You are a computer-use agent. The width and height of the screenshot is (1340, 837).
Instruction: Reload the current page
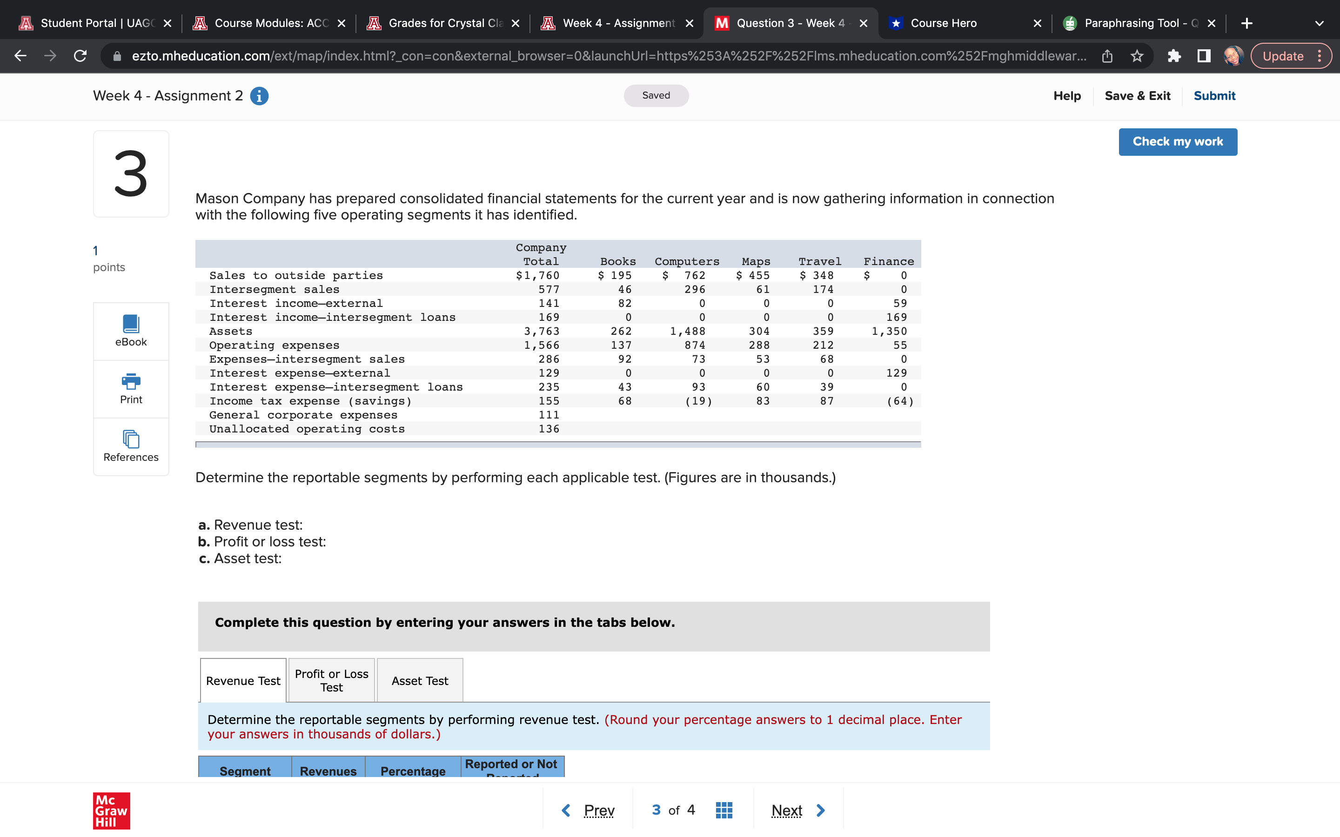tap(80, 56)
